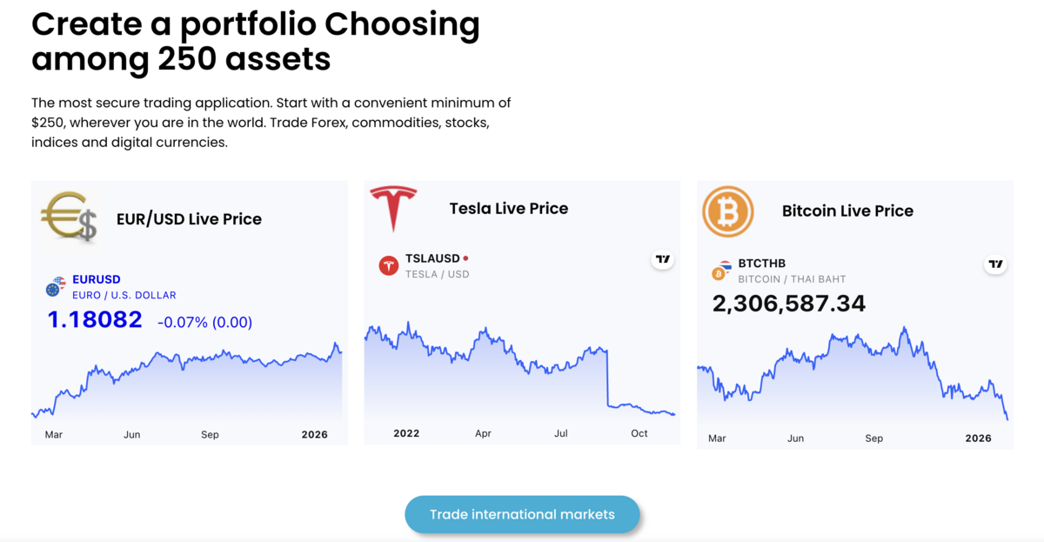The height and width of the screenshot is (542, 1044).
Task: Click the round TSLAUSD ticker icon
Action: click(388, 265)
